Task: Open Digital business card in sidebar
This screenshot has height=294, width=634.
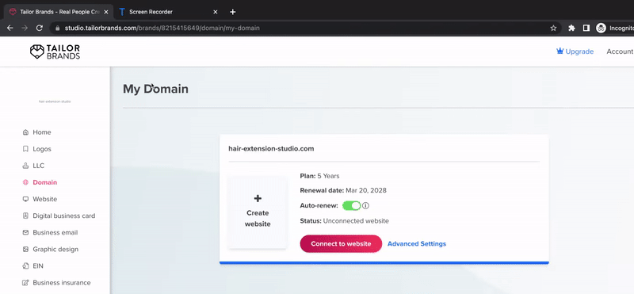Action: click(64, 216)
